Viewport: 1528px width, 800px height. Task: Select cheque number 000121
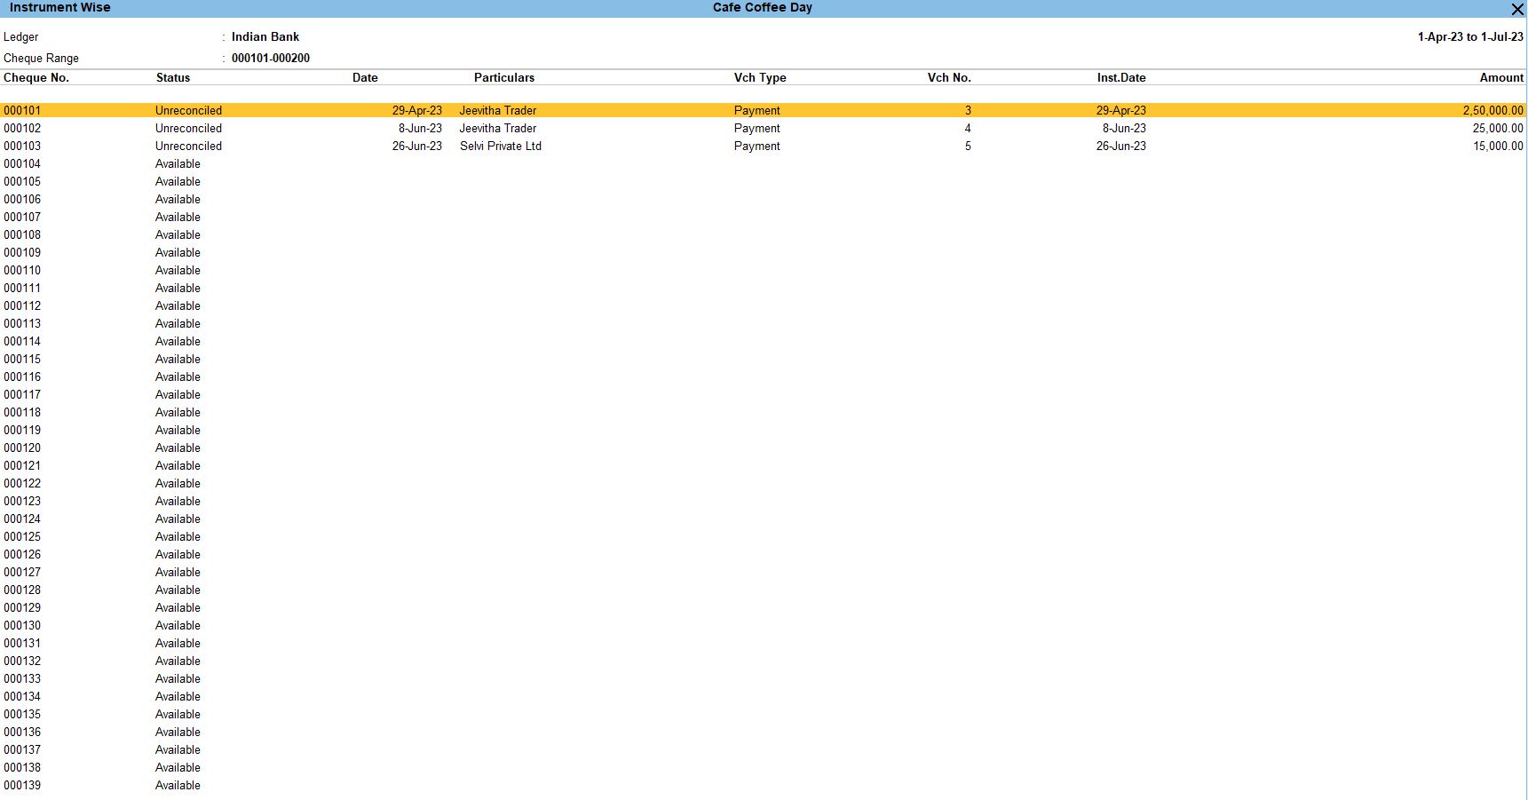tap(22, 465)
